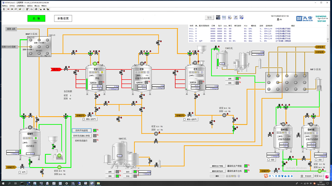Click the open folder icon in the toolbar
This screenshot has width=332, height=186.
coord(20,9)
